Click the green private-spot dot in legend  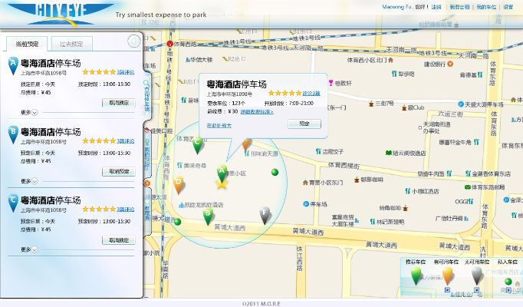pos(508,282)
